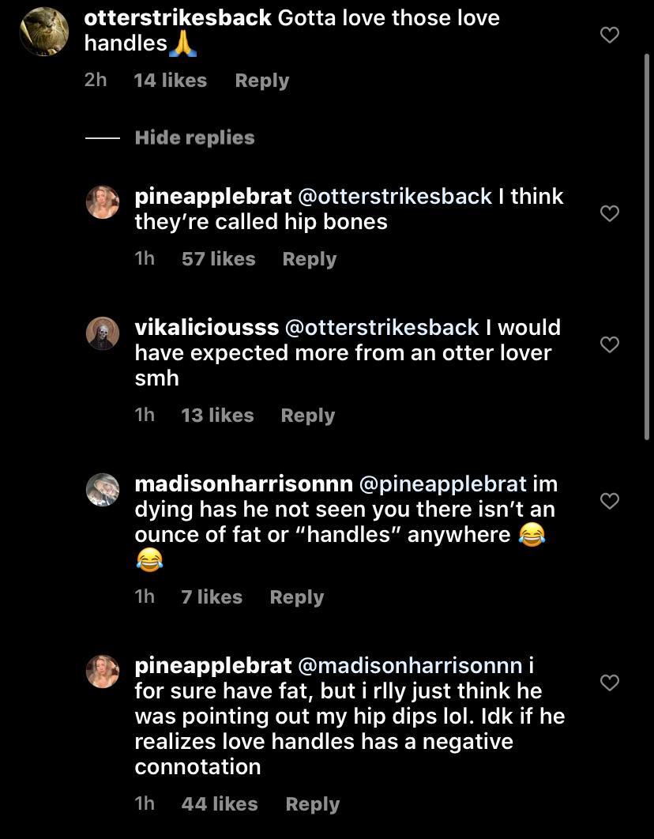Collapse thread with Hide replies

[194, 137]
